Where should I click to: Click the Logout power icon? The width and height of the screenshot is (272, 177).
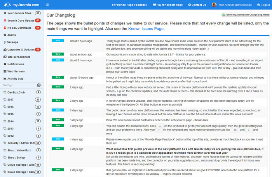258,5
